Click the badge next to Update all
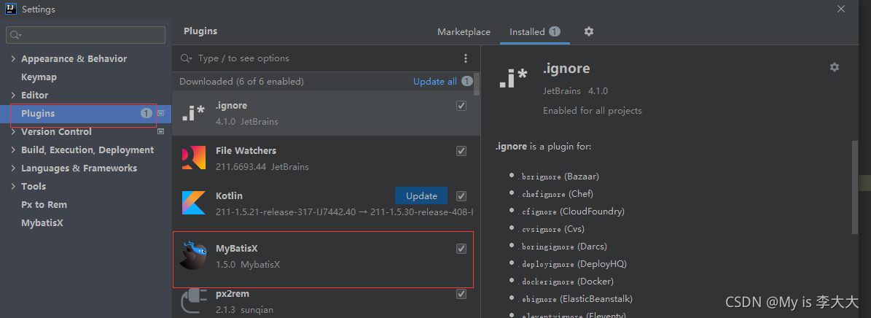Viewport: 871px width, 318px height. point(467,81)
